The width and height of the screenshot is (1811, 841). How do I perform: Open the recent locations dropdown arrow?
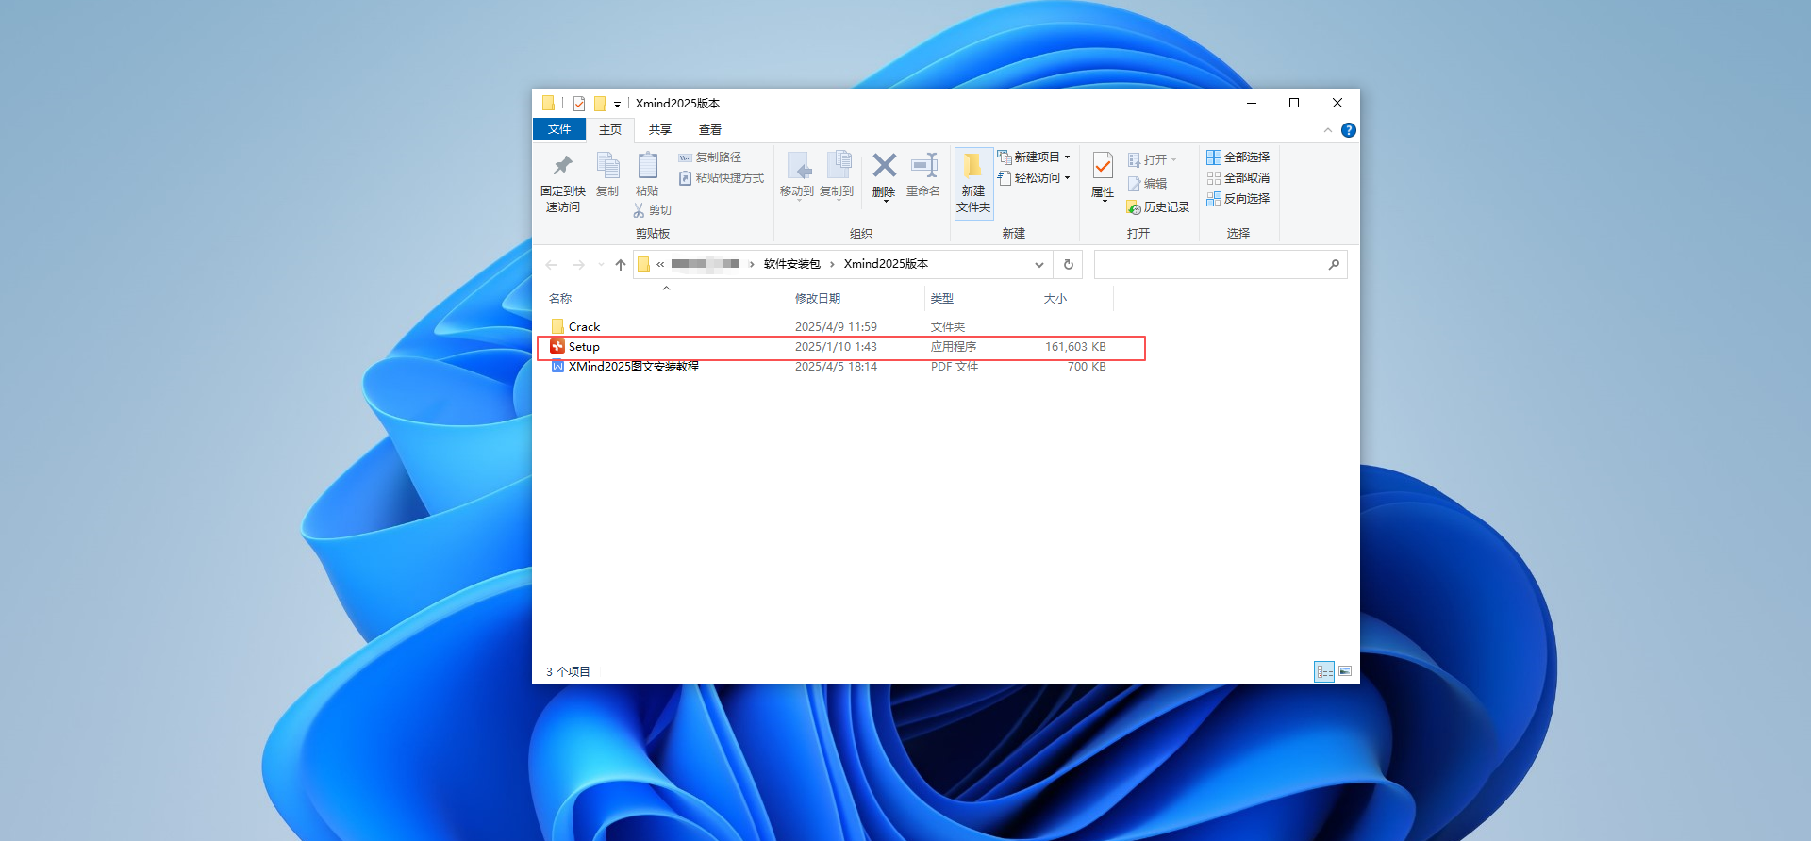(601, 265)
